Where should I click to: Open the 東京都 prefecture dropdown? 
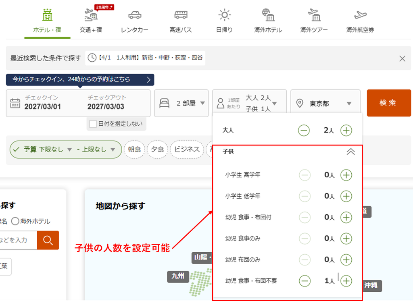325,103
